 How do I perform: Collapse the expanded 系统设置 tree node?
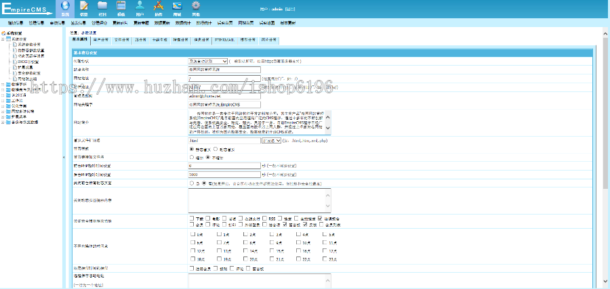click(x=3, y=39)
